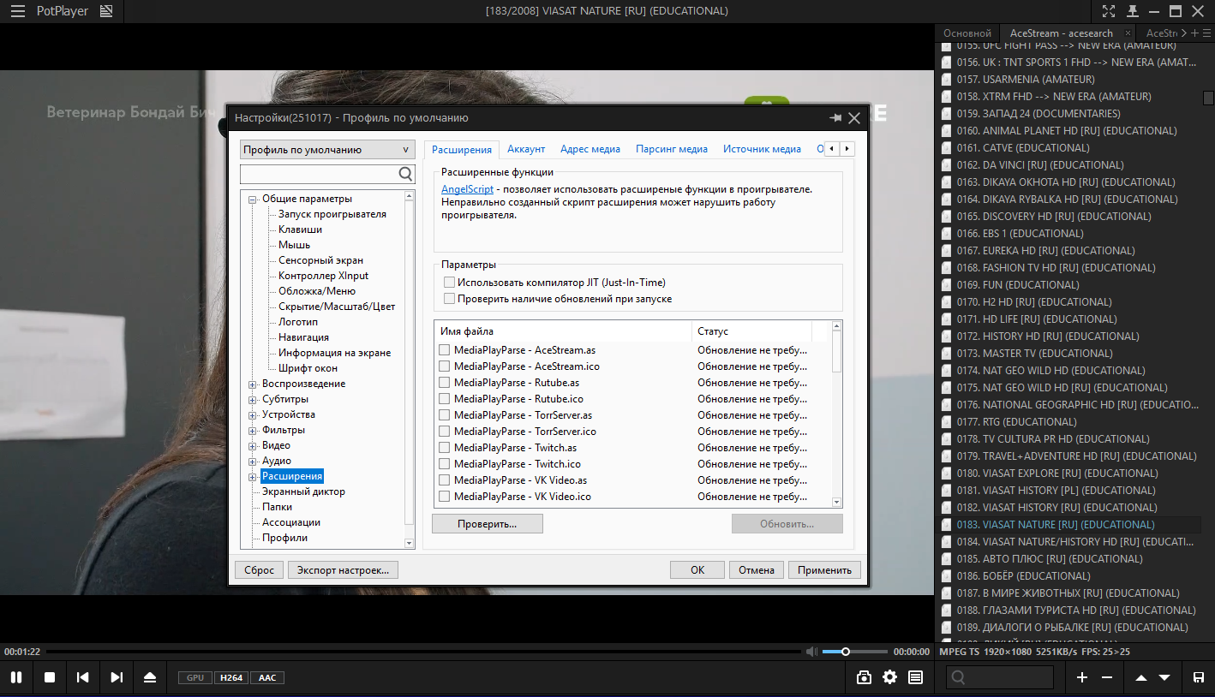
Task: Open settings via the gear icon
Action: pyautogui.click(x=889, y=677)
